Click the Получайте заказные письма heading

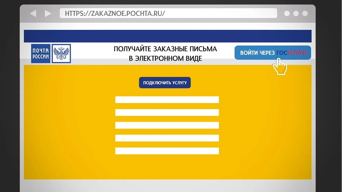pos(165,54)
